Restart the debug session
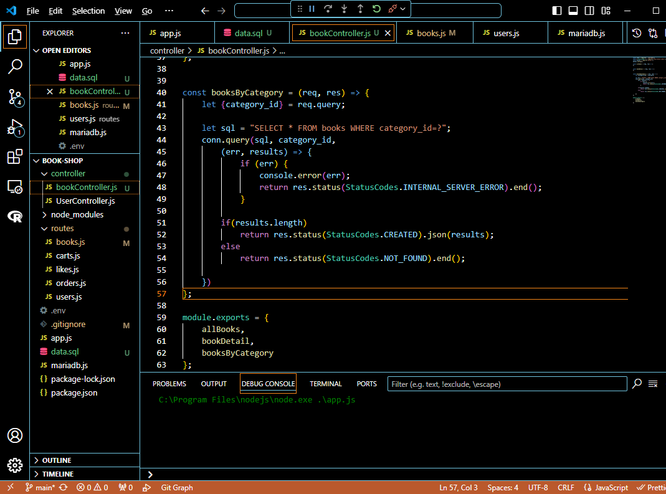 pos(376,9)
